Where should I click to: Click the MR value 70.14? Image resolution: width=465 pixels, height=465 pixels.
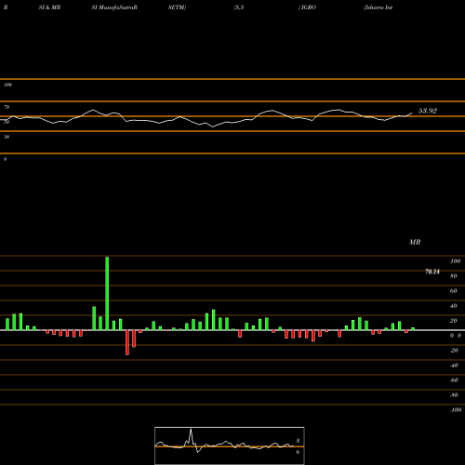(x=432, y=272)
